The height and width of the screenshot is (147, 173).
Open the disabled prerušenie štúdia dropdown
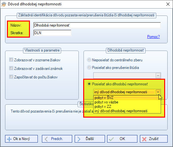tap(127, 76)
